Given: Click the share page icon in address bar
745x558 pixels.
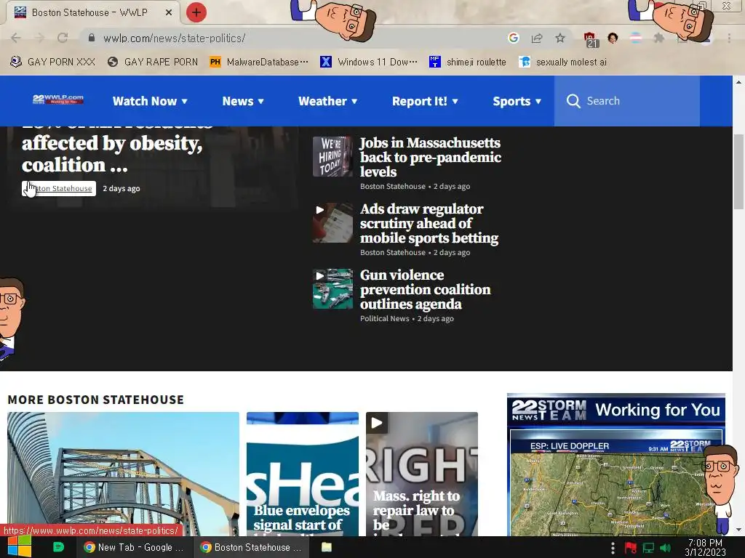Looking at the screenshot, I should (x=537, y=39).
